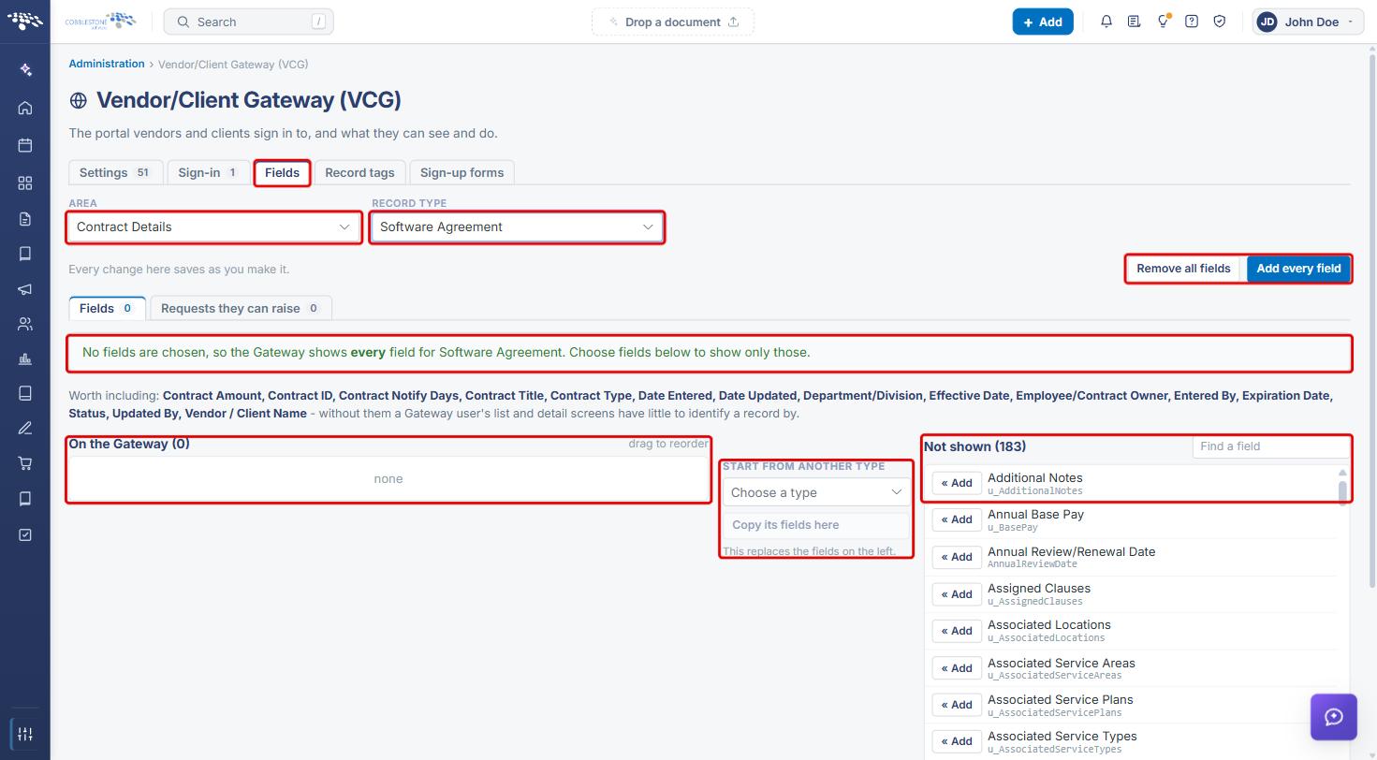Open the checkmark tasks icon in sidebar
This screenshot has height=760, width=1377.
(25, 534)
